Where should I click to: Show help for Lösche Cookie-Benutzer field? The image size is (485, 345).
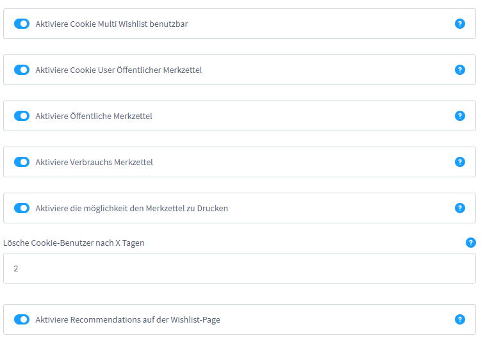coord(471,243)
